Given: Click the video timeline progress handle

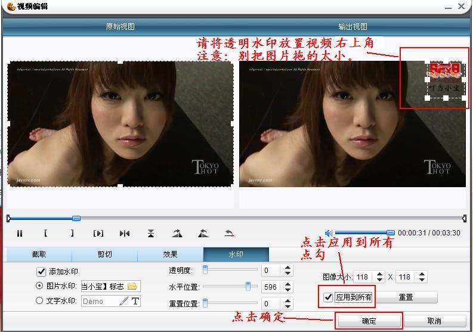Looking at the screenshot, I should tap(76, 218).
